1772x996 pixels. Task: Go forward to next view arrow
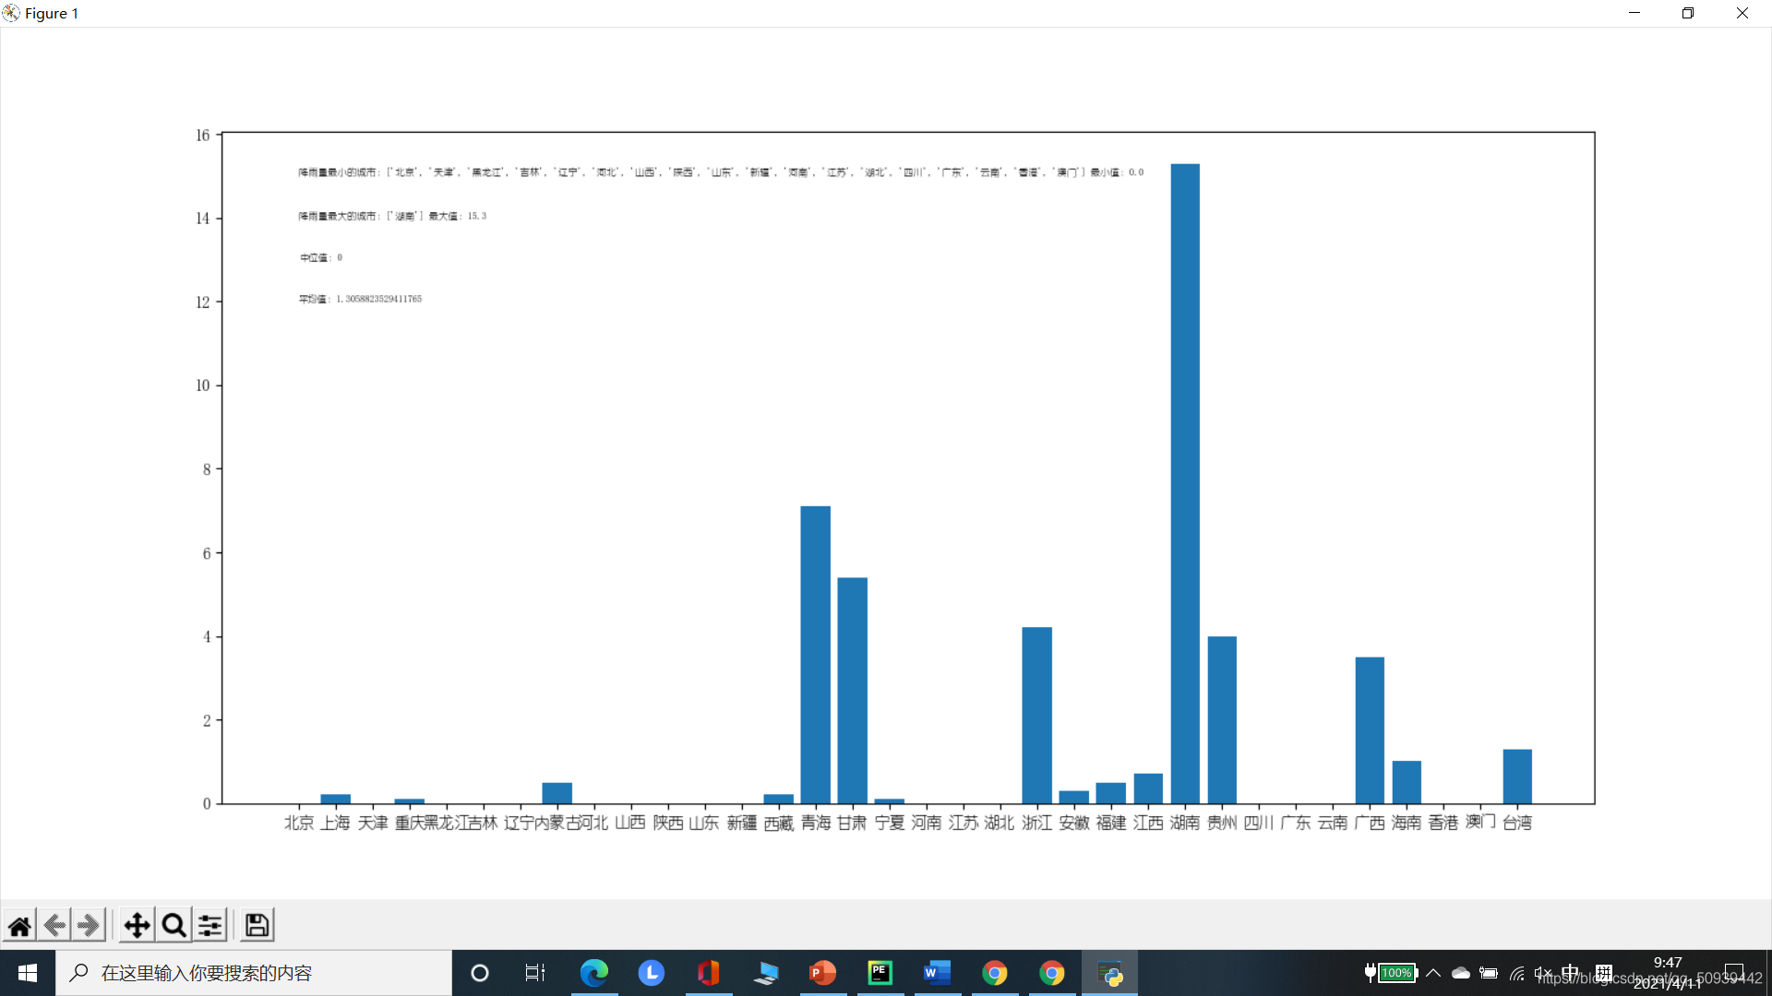(89, 925)
